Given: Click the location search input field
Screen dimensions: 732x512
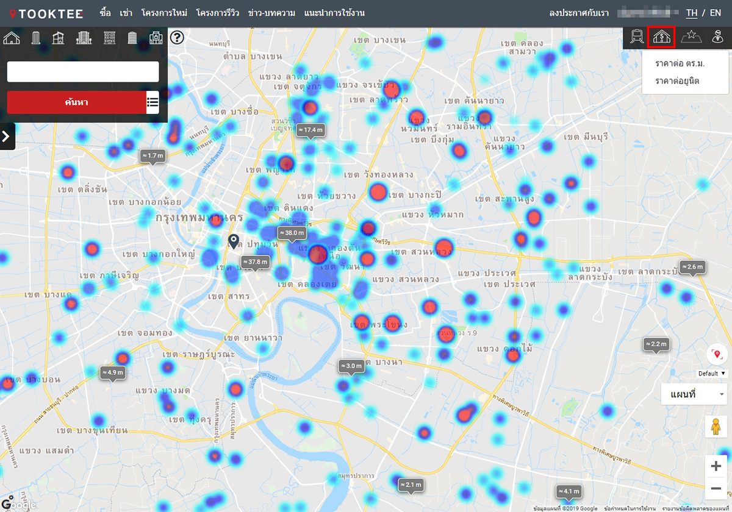Looking at the screenshot, I should [x=83, y=72].
